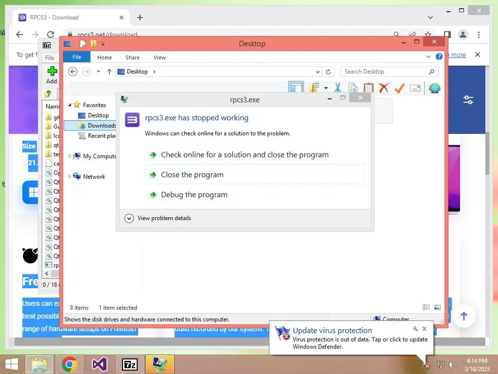This screenshot has height=374, width=498.
Task: Expand the My Computer tree node
Action: (x=70, y=156)
